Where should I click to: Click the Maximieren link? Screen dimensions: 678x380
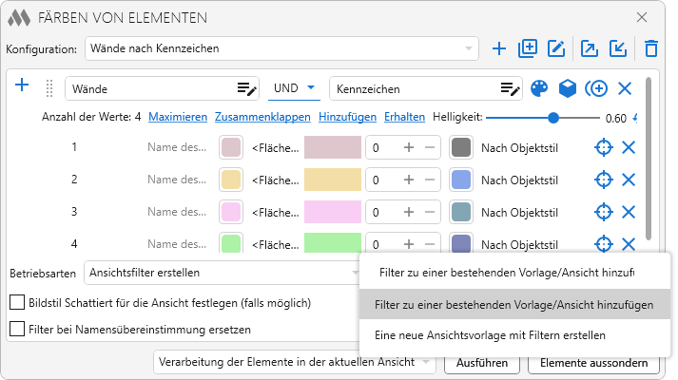coord(178,117)
